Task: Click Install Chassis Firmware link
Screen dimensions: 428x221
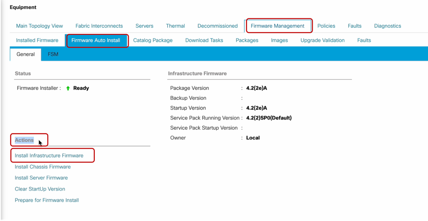Action: tap(42, 167)
